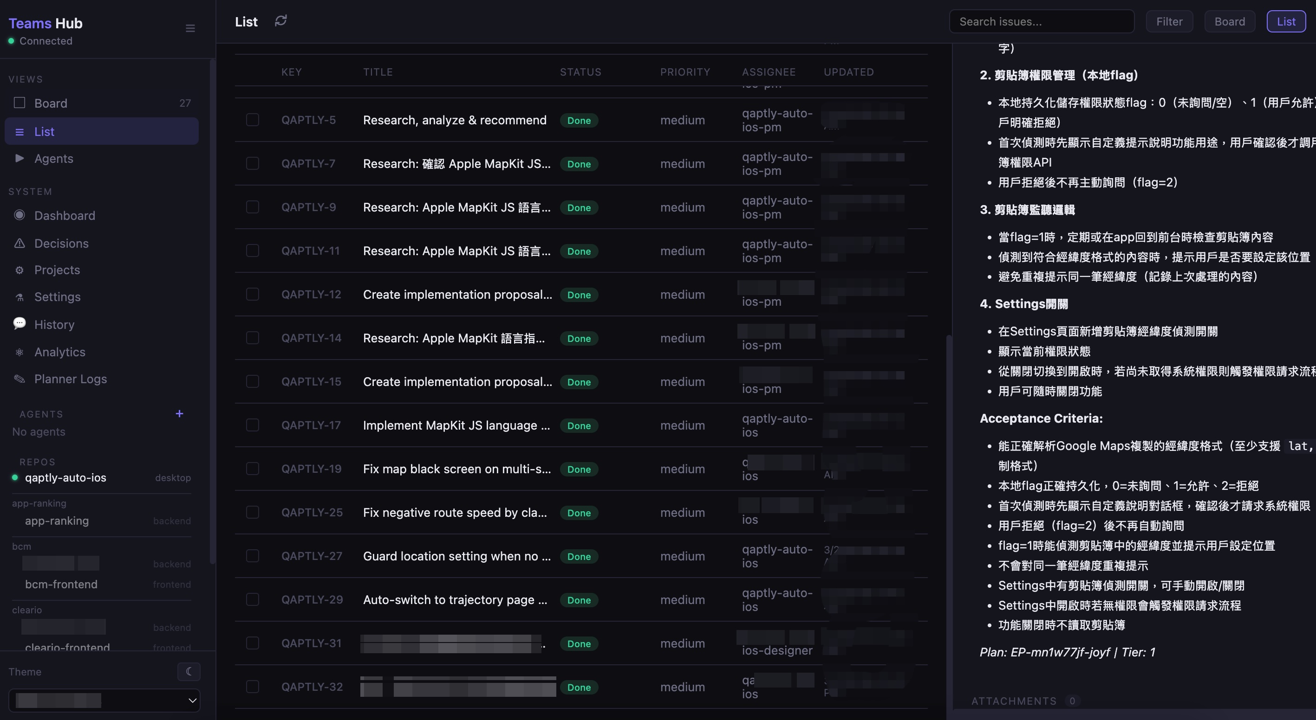
Task: Check the QAPTLY-11 issue checkbox
Action: [252, 251]
